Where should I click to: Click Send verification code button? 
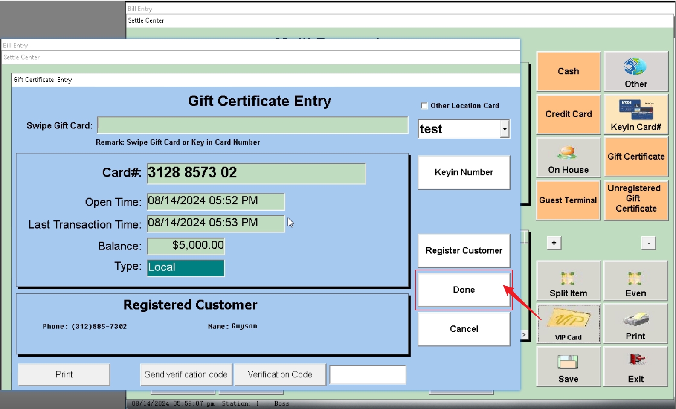pyautogui.click(x=186, y=374)
